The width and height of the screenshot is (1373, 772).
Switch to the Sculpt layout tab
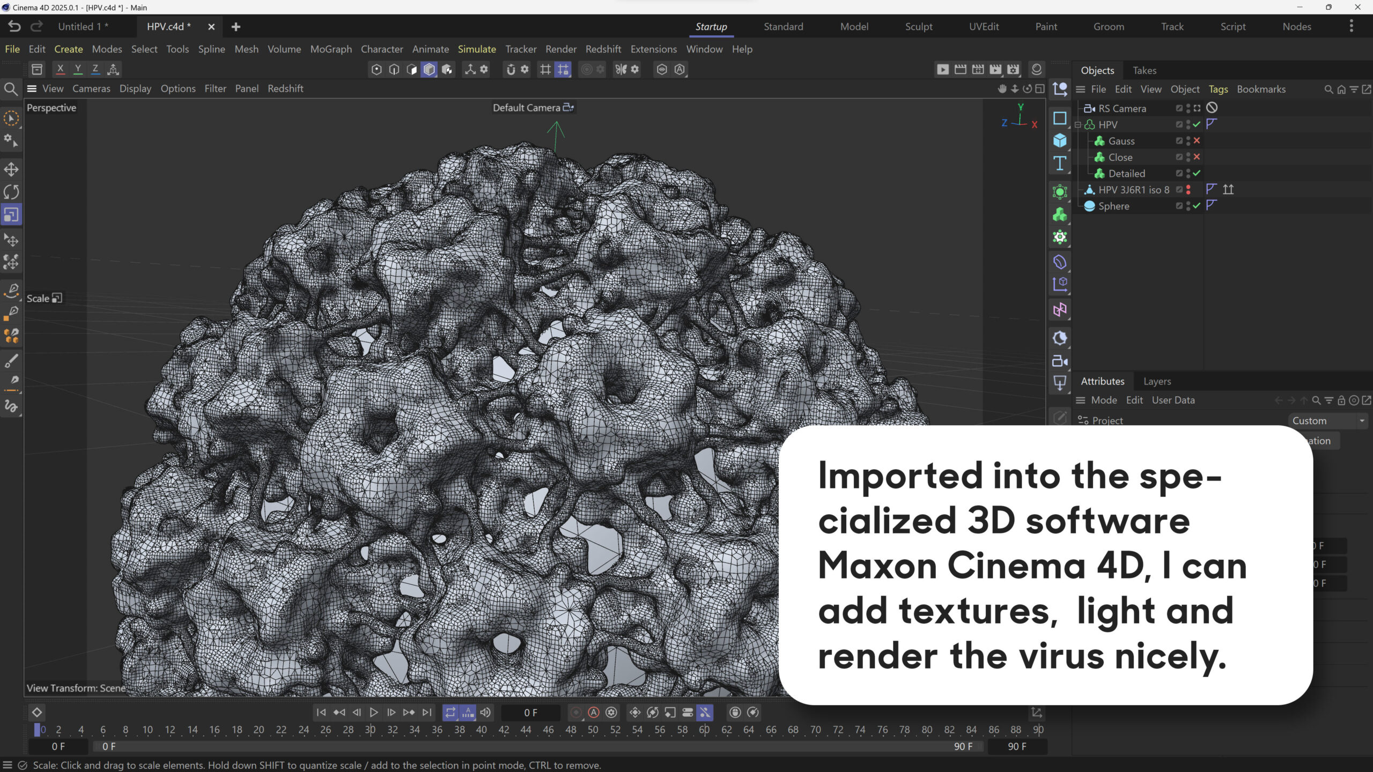tap(919, 26)
